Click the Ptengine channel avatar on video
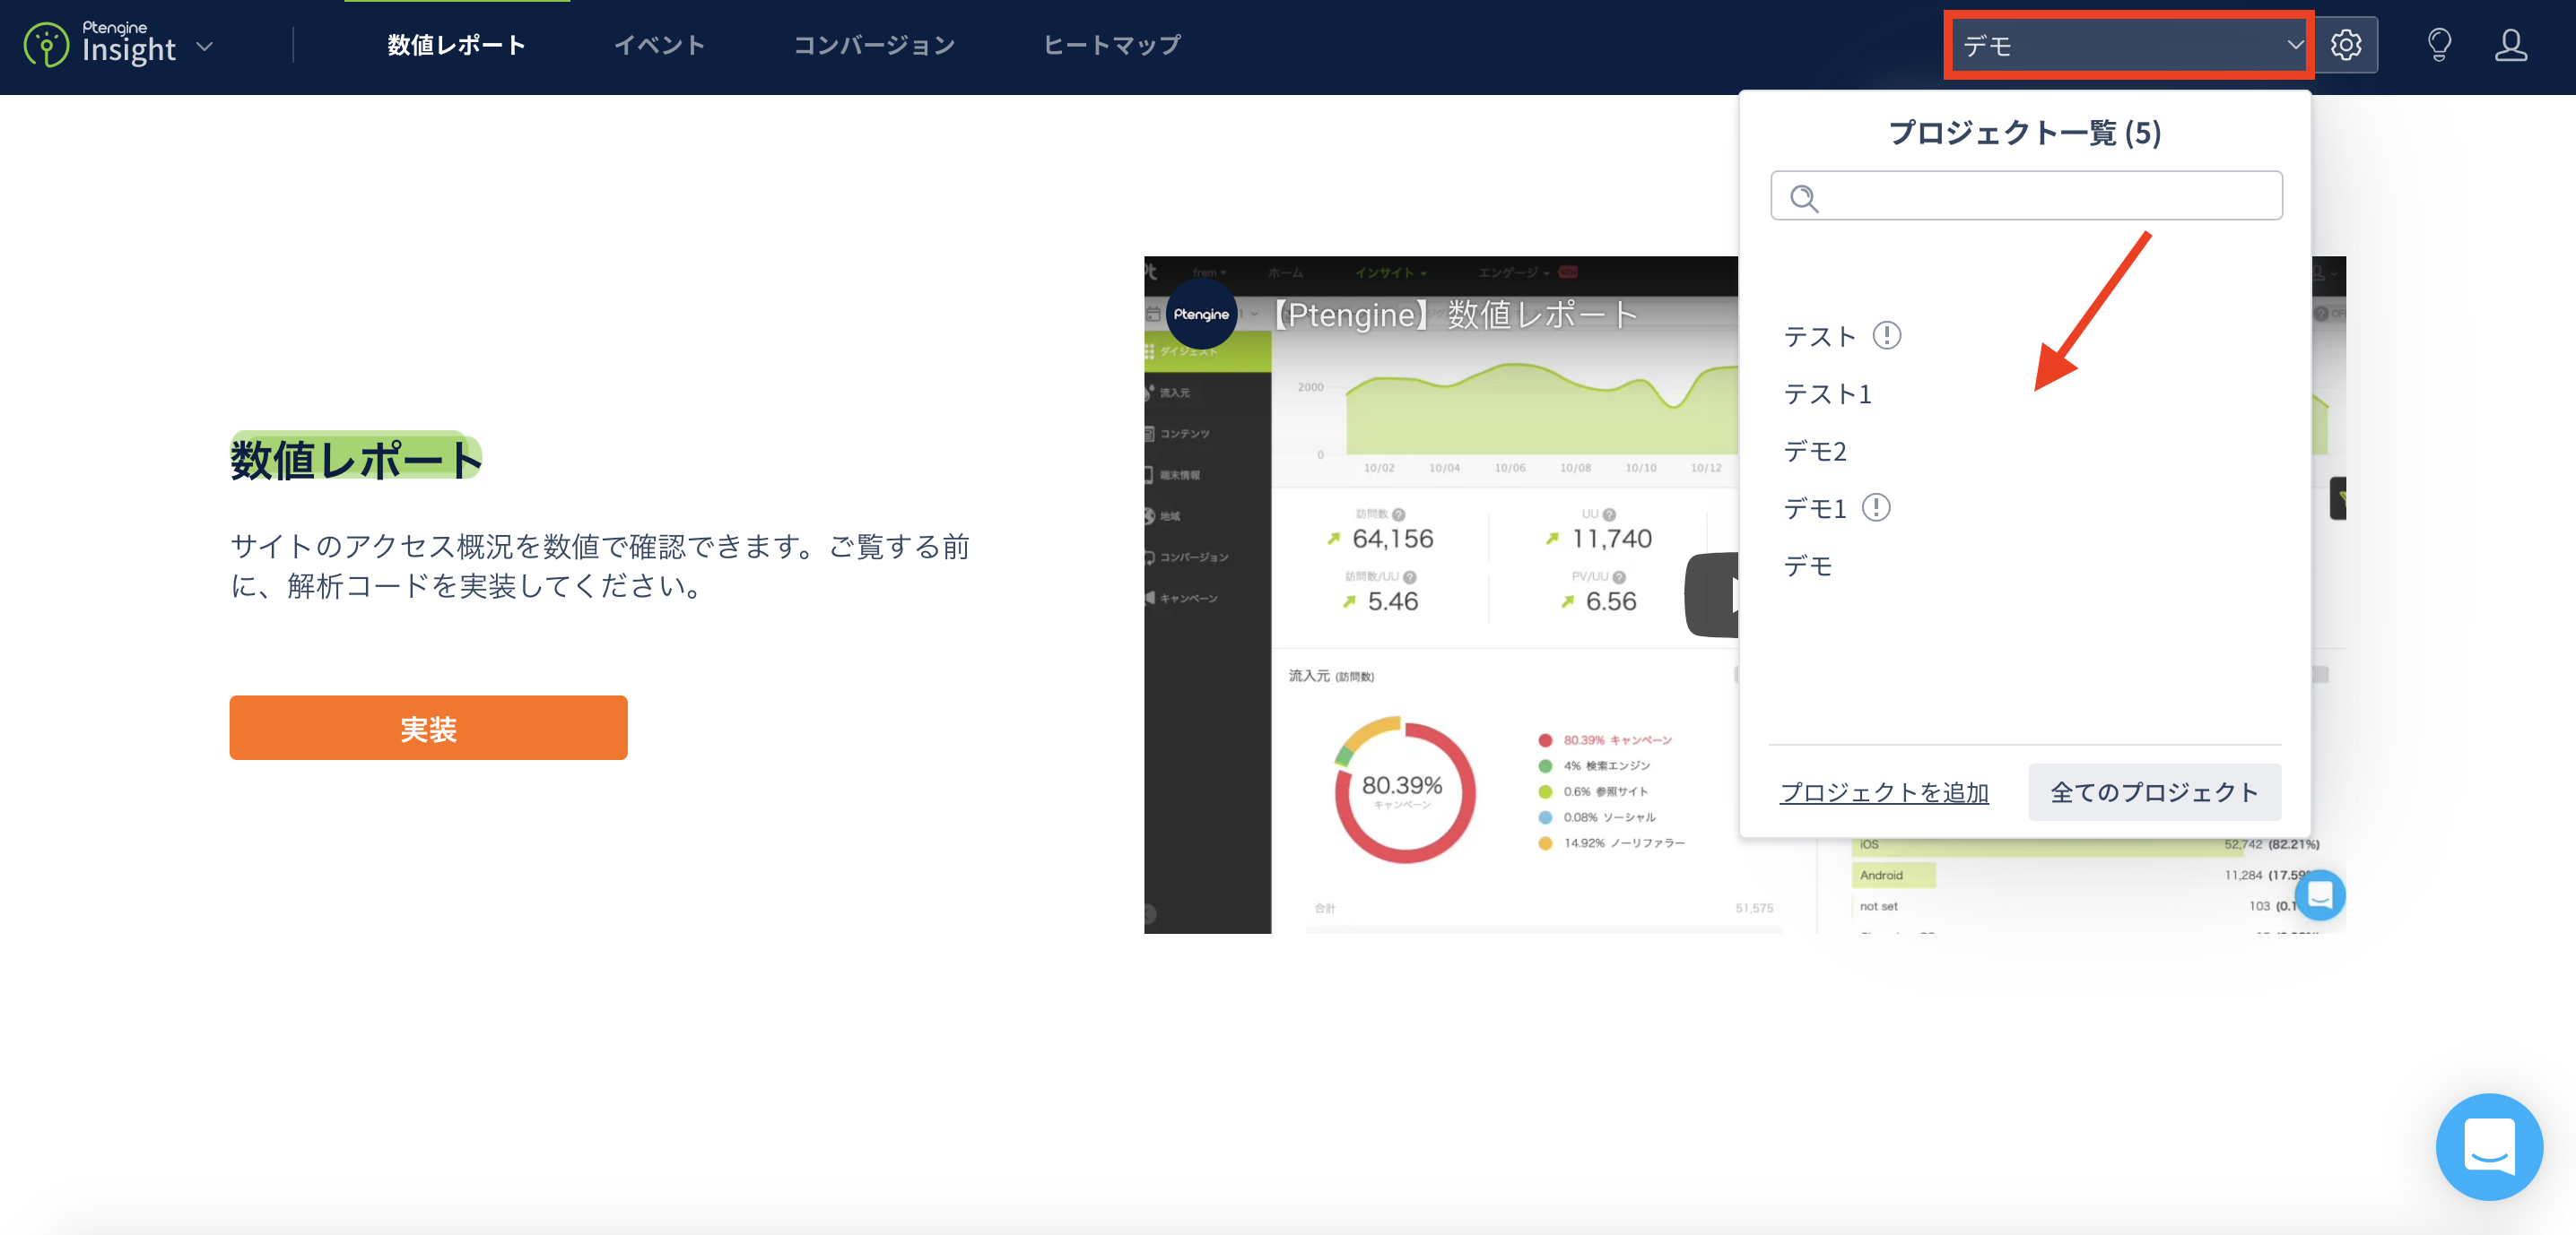 click(x=1201, y=314)
